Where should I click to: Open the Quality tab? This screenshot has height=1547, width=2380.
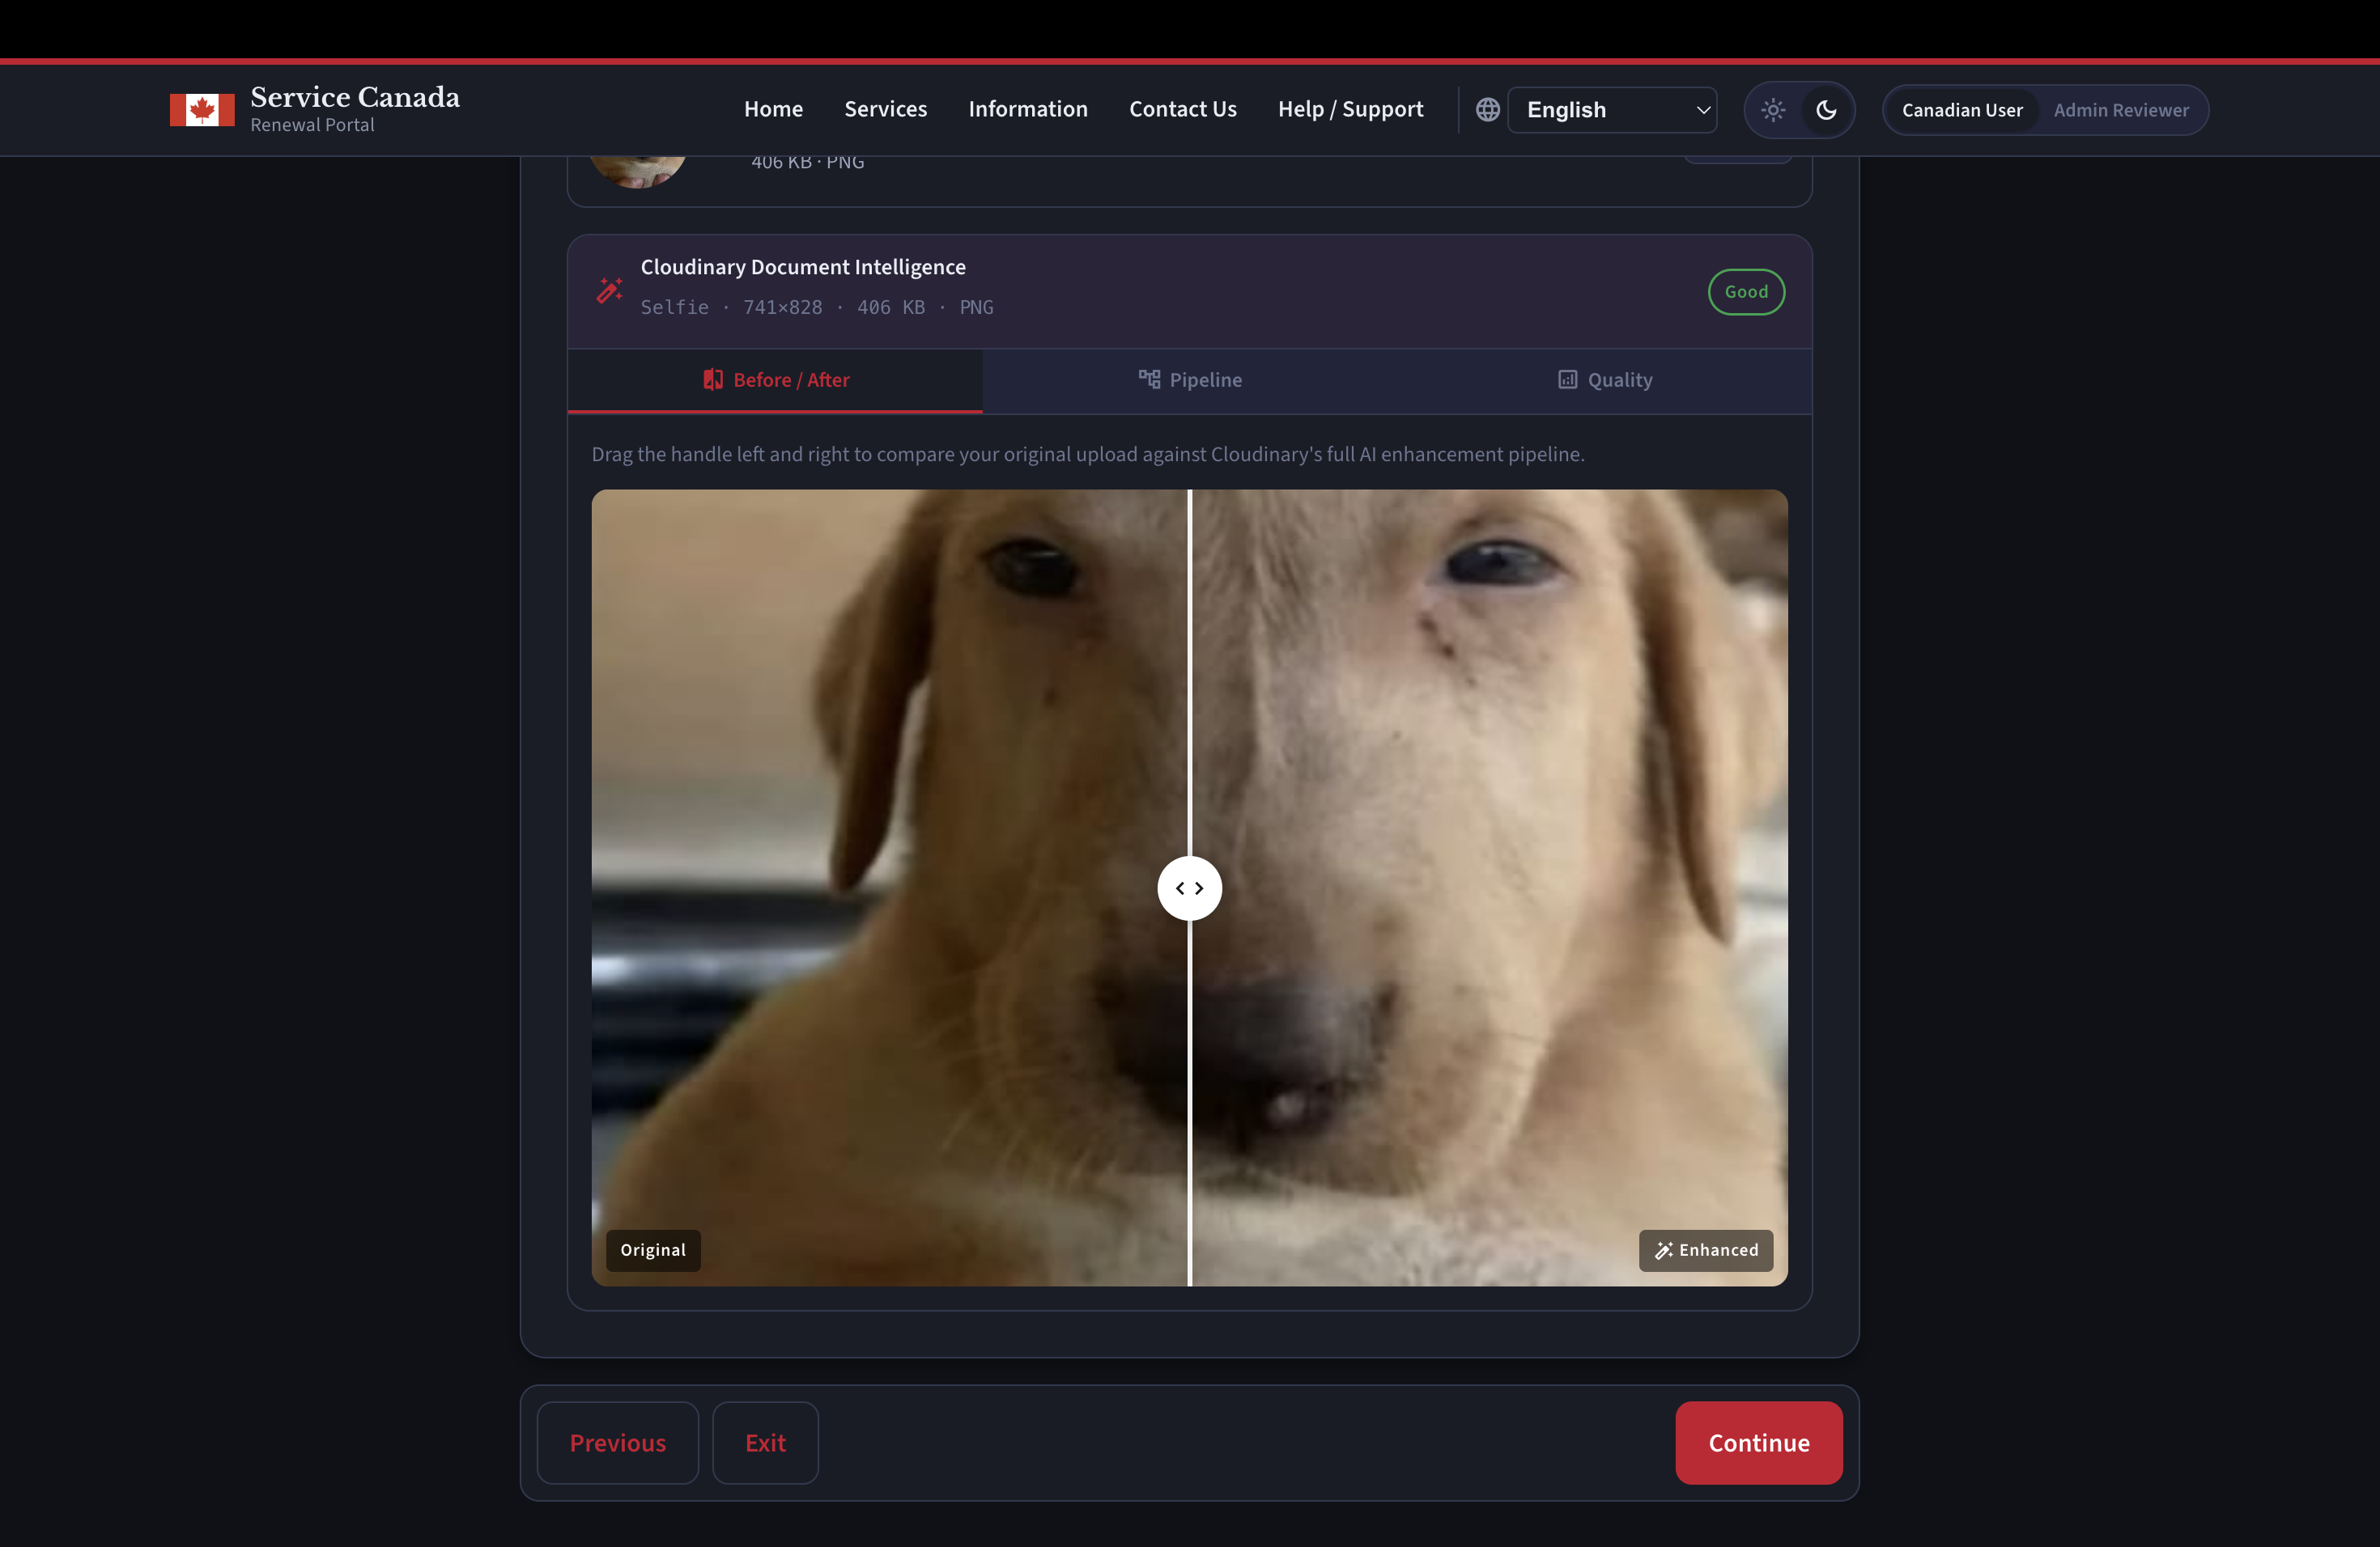tap(1605, 379)
